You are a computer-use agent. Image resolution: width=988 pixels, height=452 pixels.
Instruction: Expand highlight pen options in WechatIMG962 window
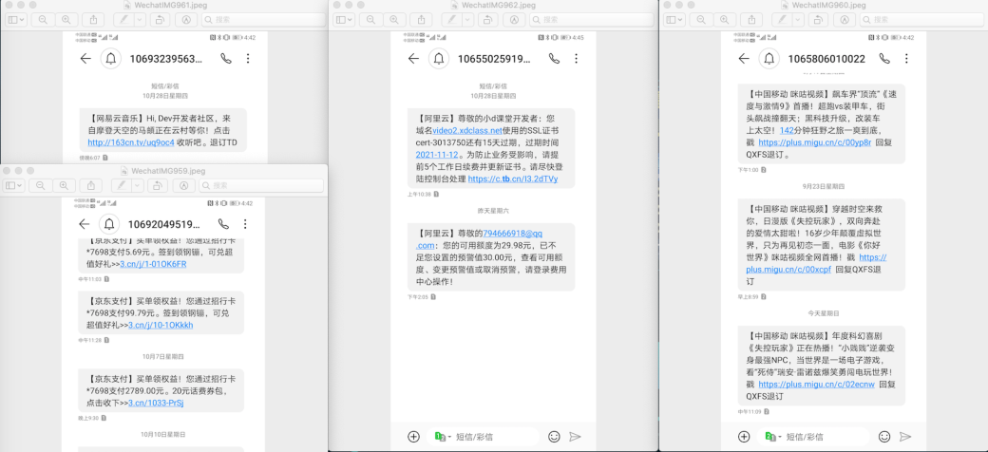click(x=468, y=20)
